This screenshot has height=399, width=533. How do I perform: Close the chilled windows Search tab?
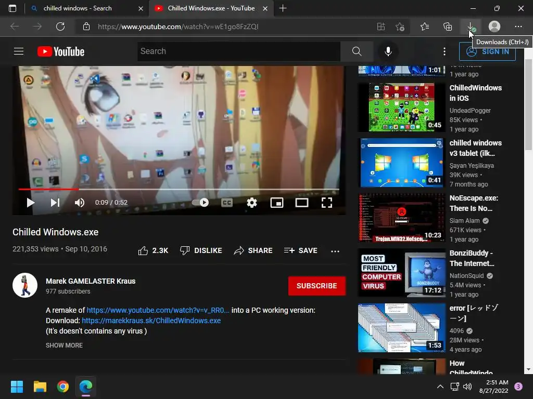click(141, 8)
